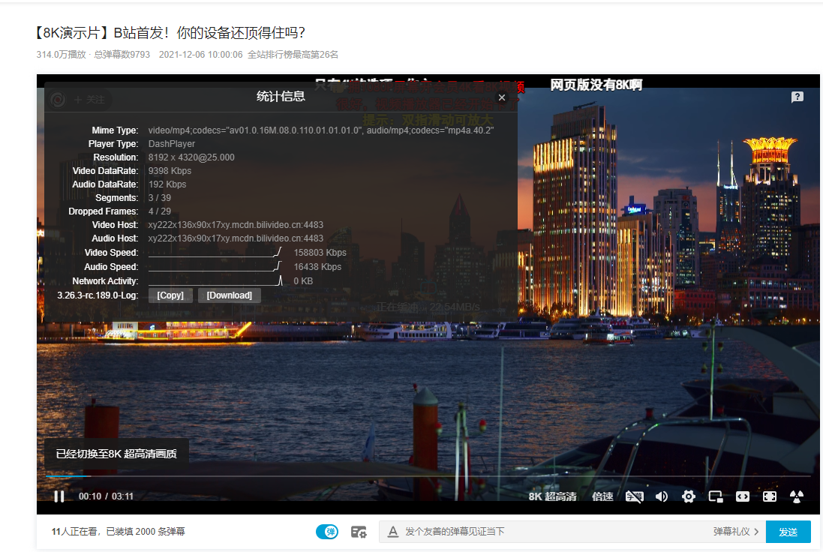This screenshot has width=823, height=552.
Task: Close the 统计信息 stats panel
Action: point(502,97)
